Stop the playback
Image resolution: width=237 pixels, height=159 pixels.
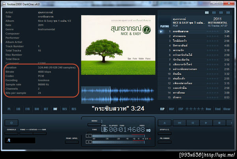point(219,123)
